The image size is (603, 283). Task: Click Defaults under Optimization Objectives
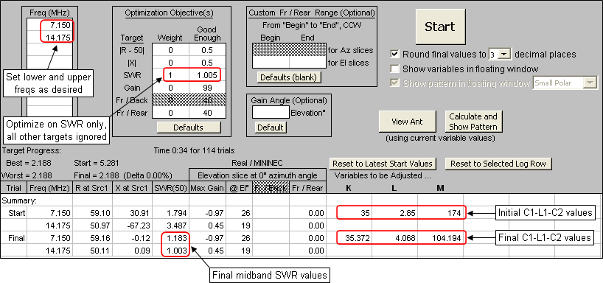click(x=189, y=127)
